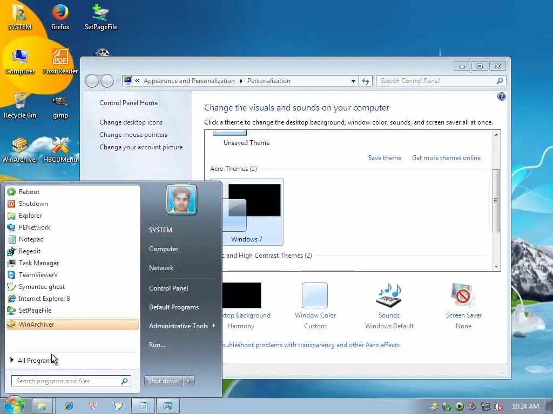The height and width of the screenshot is (414, 553).
Task: Click the Save theme link
Action: pyautogui.click(x=385, y=158)
